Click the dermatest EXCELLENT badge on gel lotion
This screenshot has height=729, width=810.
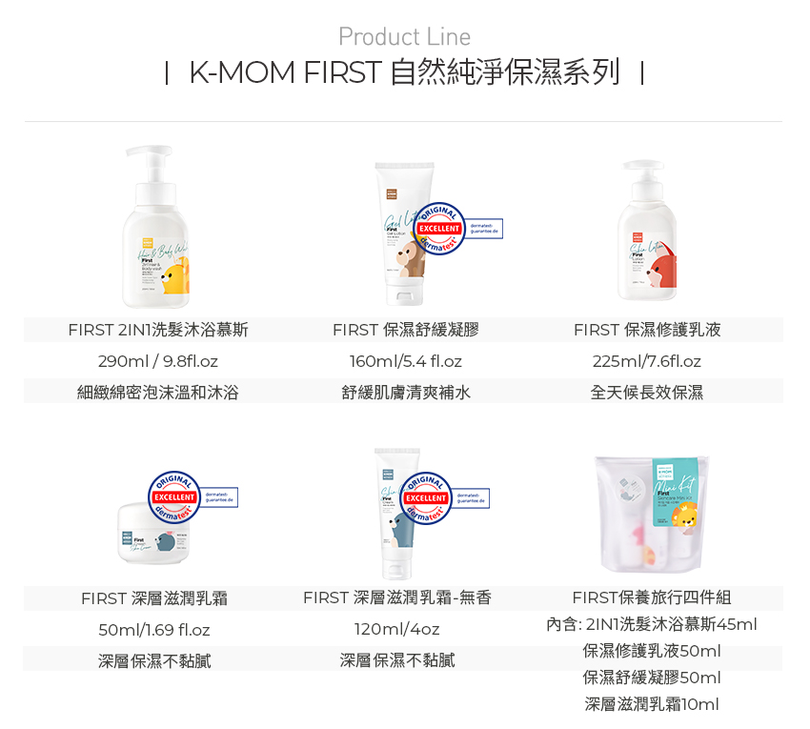(439, 229)
